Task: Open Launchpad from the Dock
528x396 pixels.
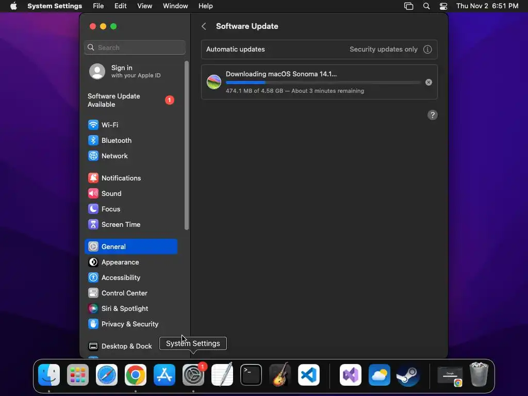Action: pyautogui.click(x=78, y=375)
